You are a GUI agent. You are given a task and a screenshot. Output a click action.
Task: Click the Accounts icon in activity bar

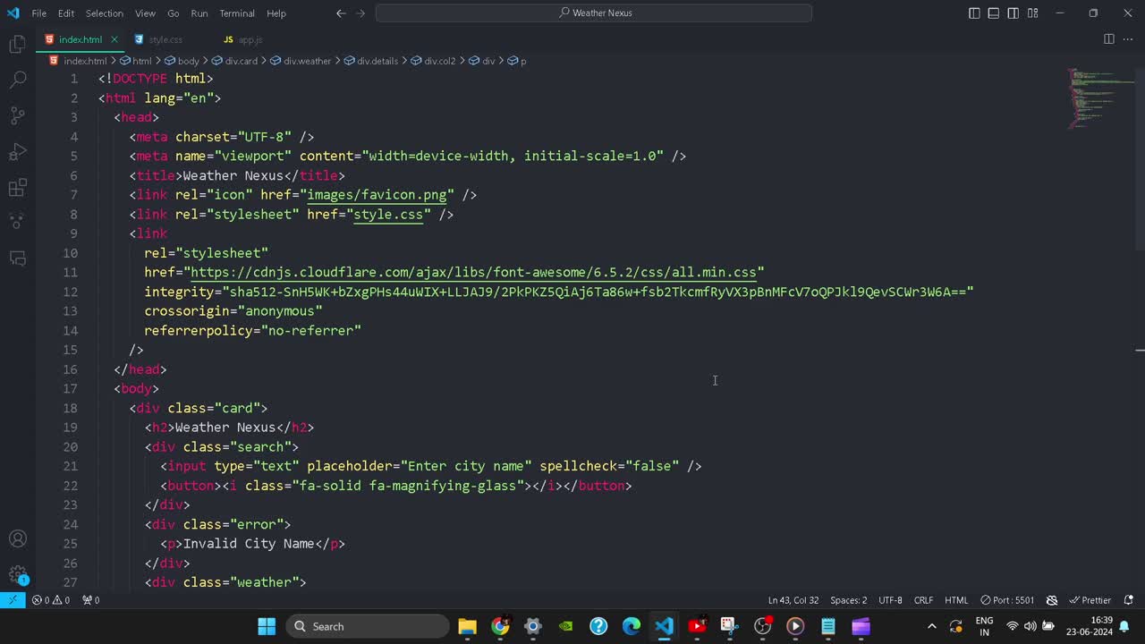(x=17, y=539)
